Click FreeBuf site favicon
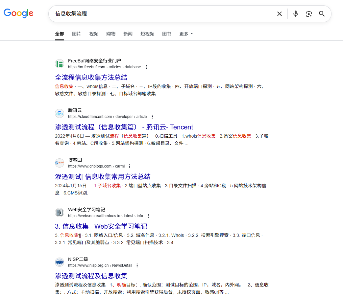 point(60,64)
